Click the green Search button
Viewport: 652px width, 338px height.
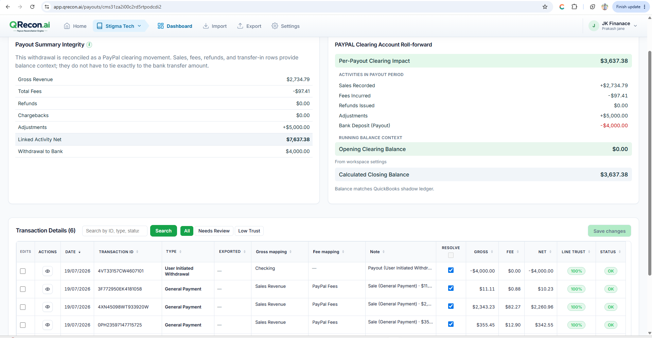point(163,231)
